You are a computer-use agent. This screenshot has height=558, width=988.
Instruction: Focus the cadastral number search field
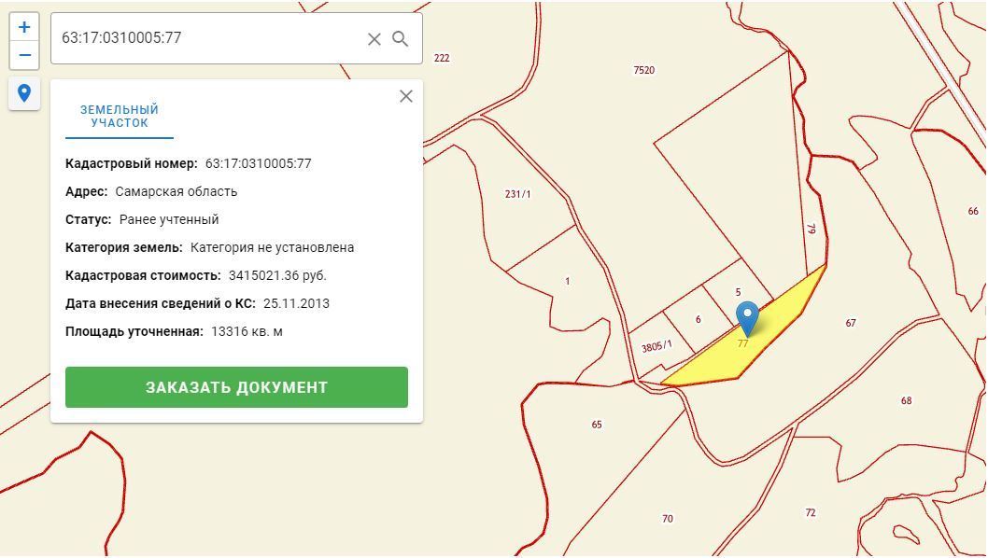click(x=205, y=38)
